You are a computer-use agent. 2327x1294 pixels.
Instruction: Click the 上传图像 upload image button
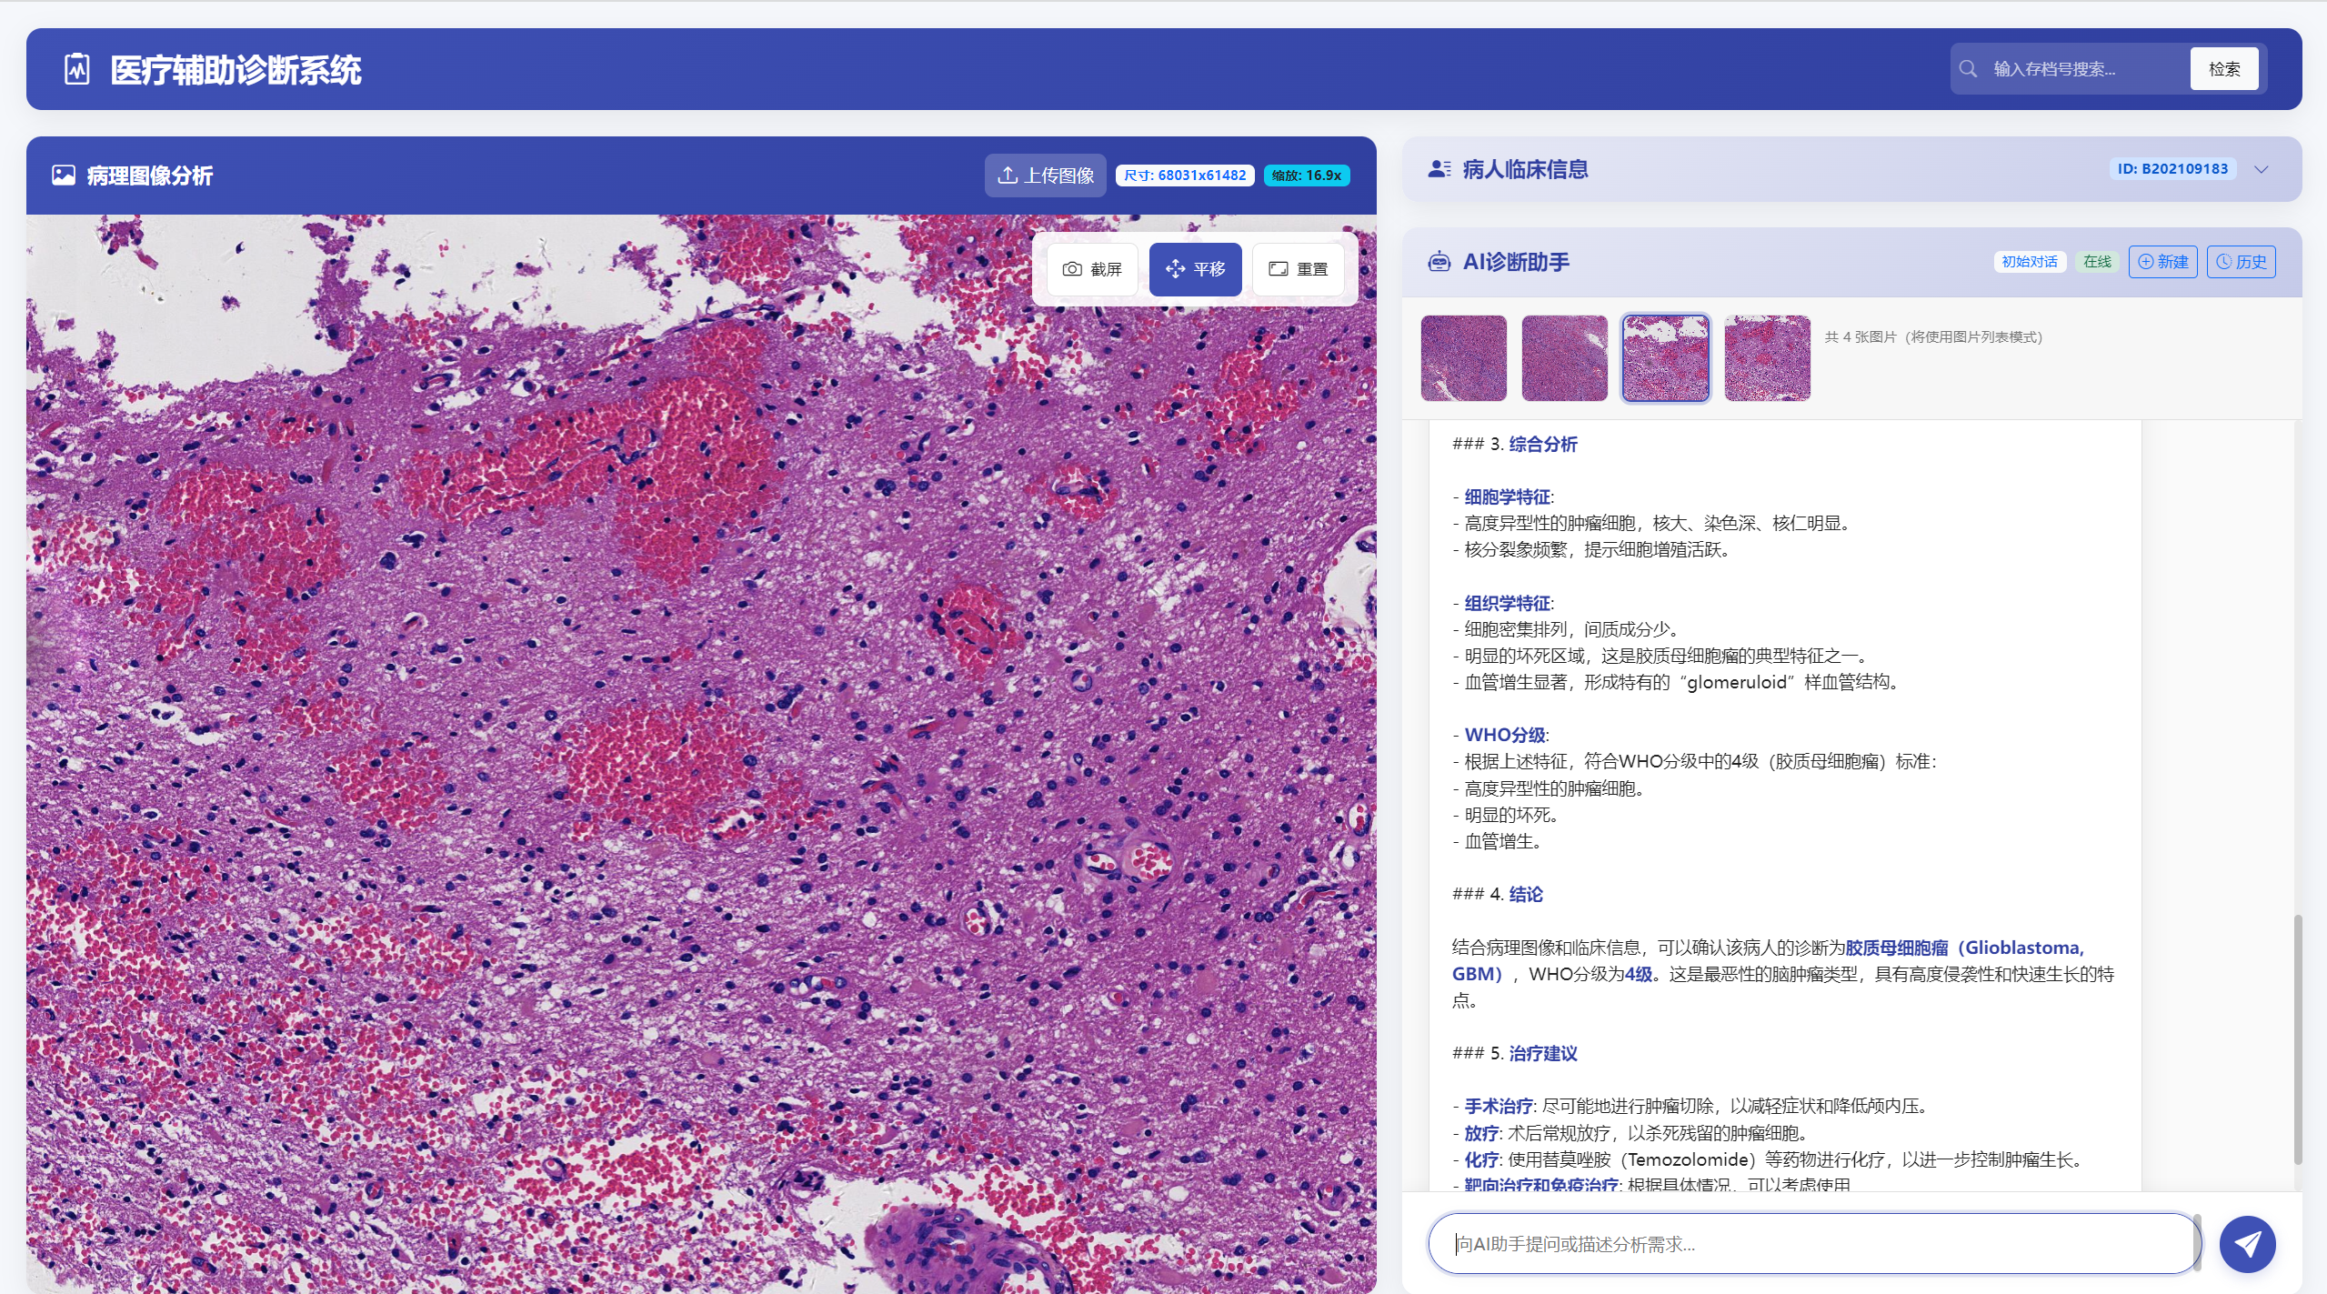(x=1045, y=176)
